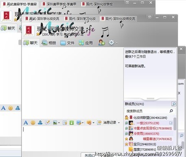The width and height of the screenshot is (186, 157).
Task: Click inside the message input box
Action: pyautogui.click(x=73, y=139)
